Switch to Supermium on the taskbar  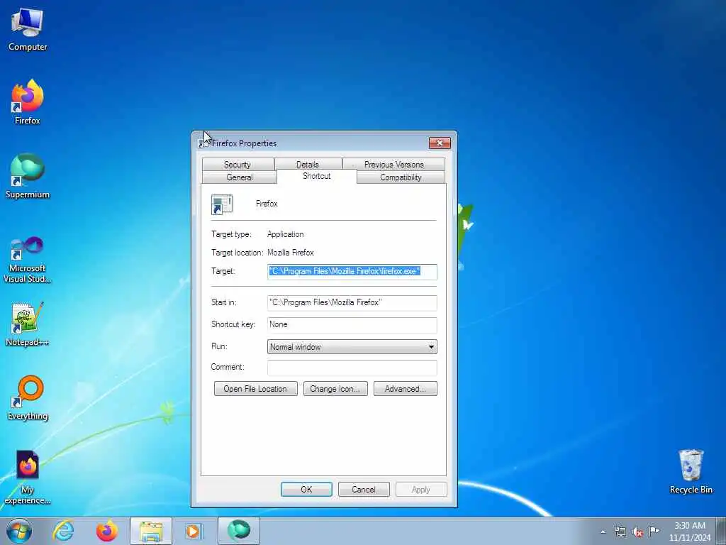coord(239,531)
